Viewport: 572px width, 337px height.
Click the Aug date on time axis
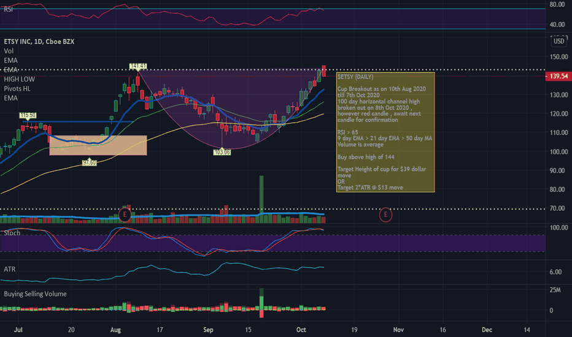115,330
